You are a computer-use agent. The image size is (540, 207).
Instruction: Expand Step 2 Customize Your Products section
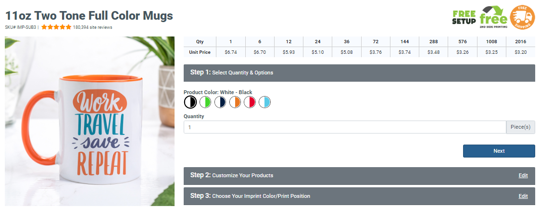337,175
